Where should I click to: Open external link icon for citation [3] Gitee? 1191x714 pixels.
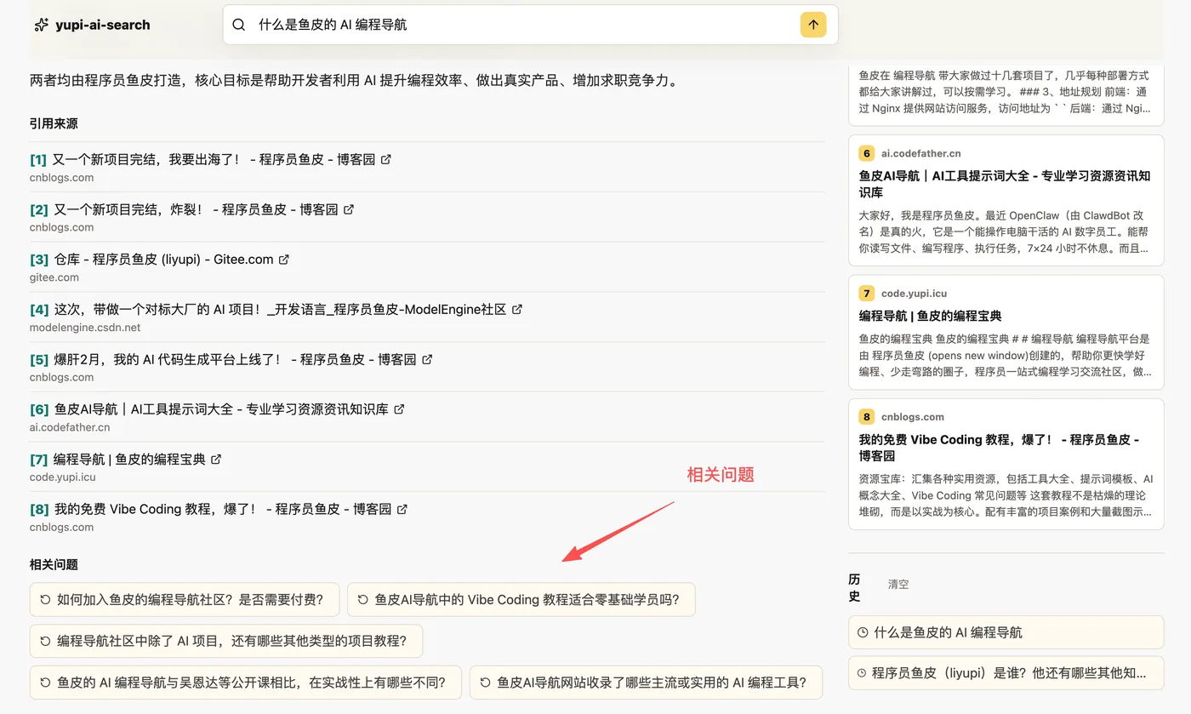[284, 260]
